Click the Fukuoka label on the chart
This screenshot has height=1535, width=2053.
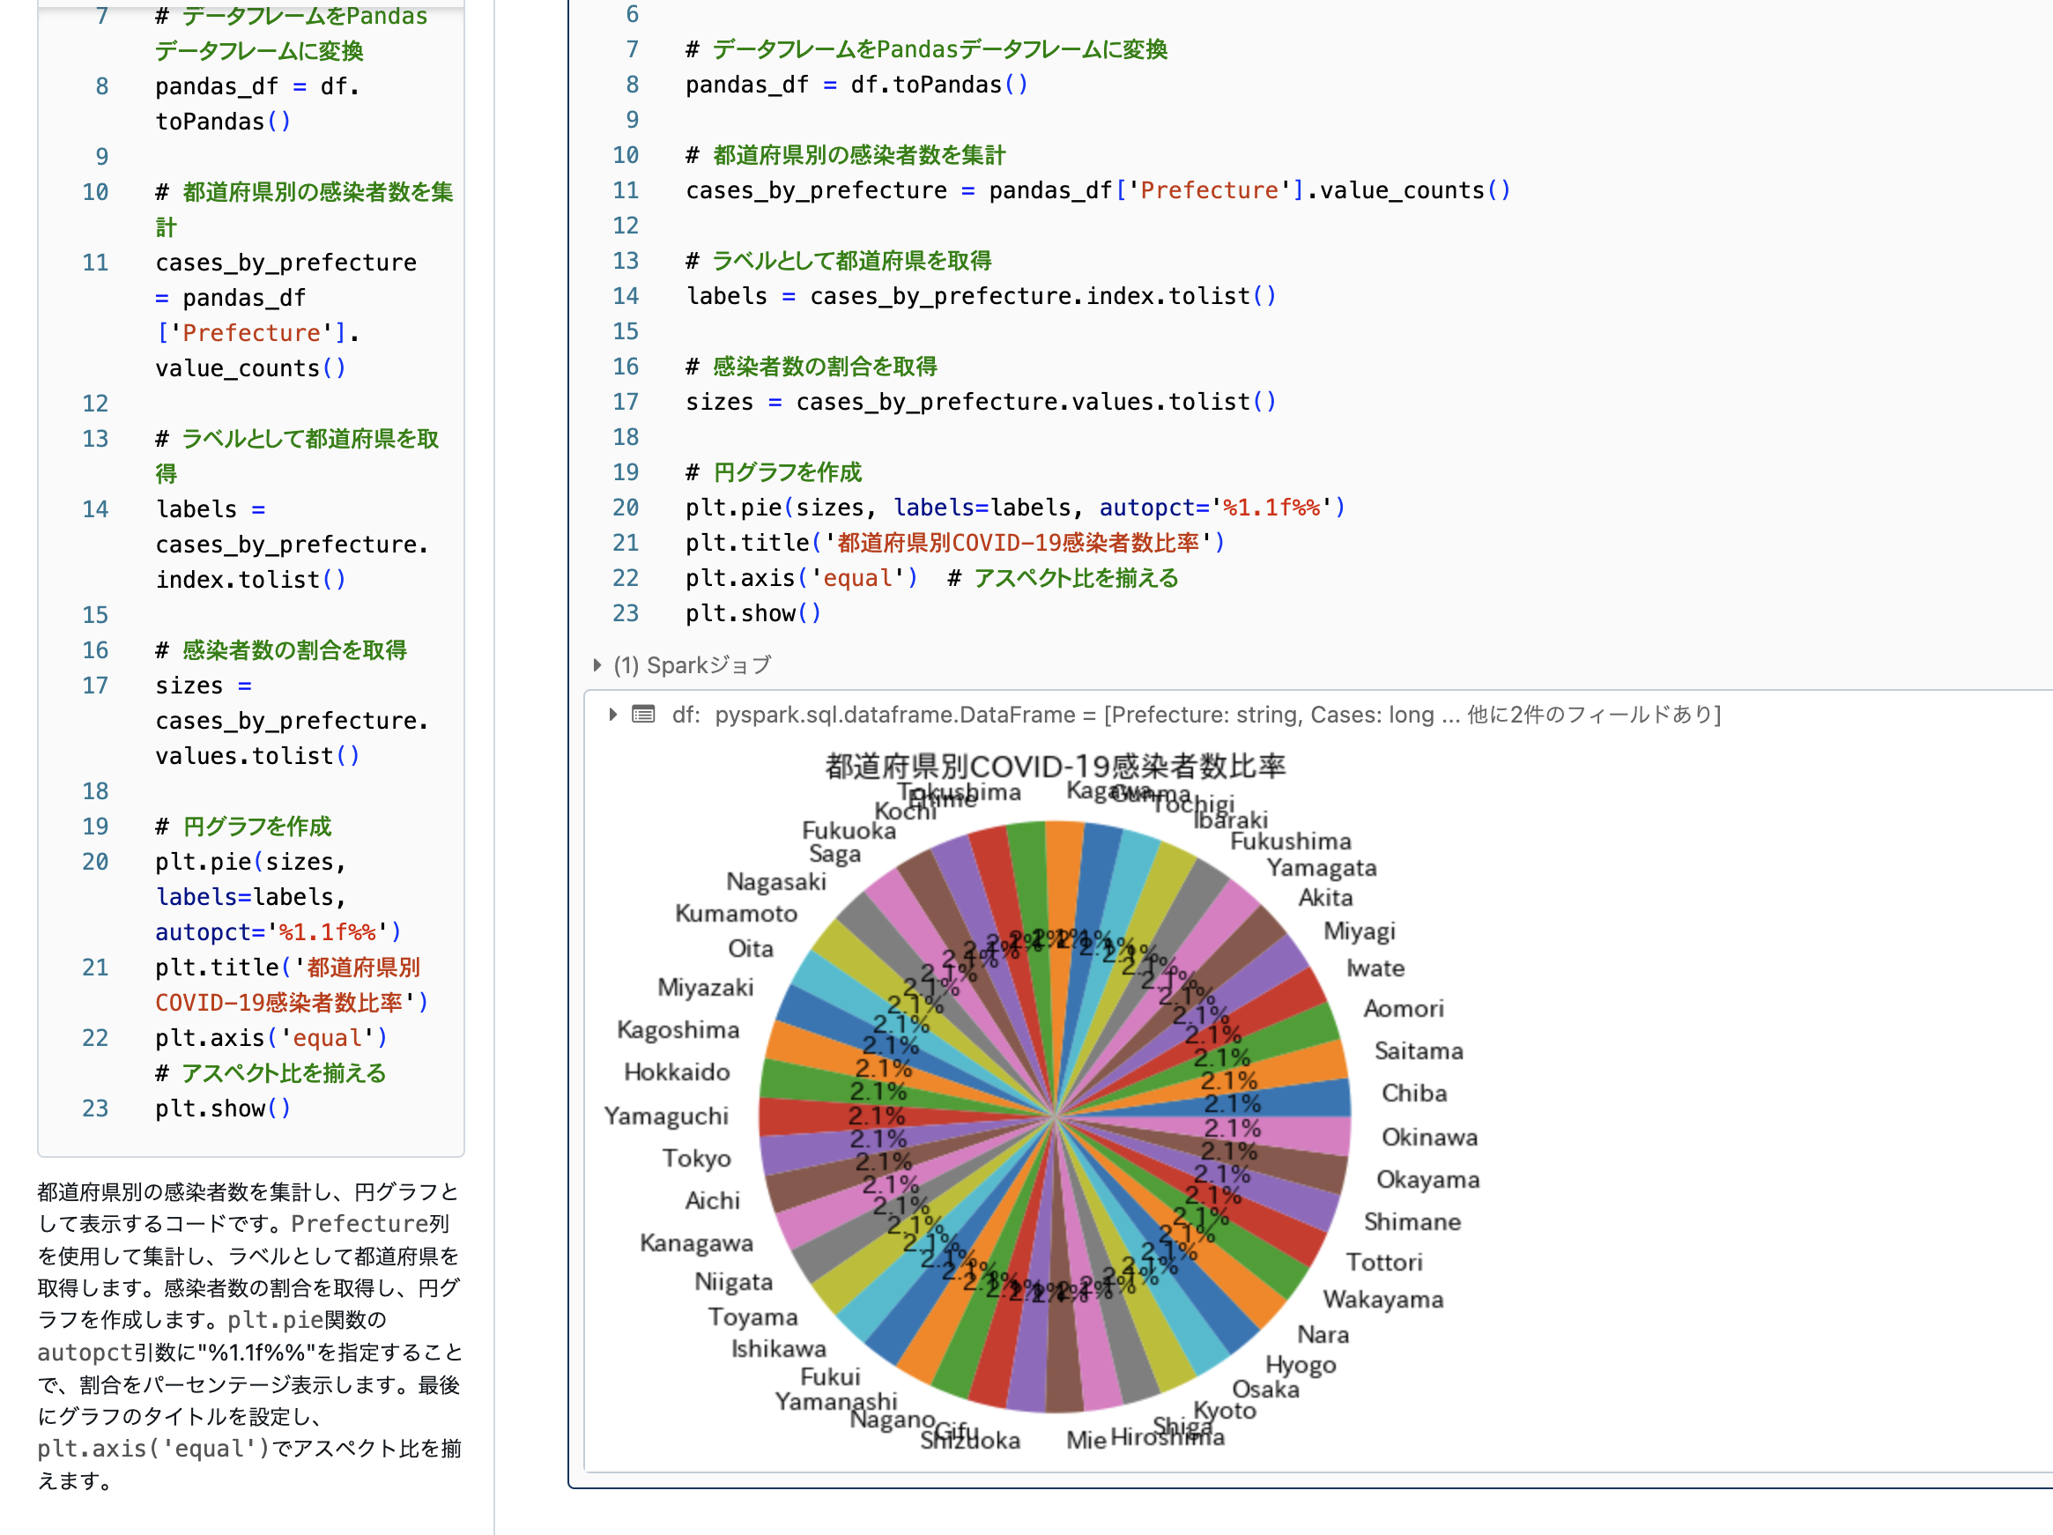[848, 831]
